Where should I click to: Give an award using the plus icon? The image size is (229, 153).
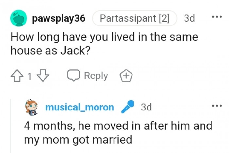coord(126,76)
